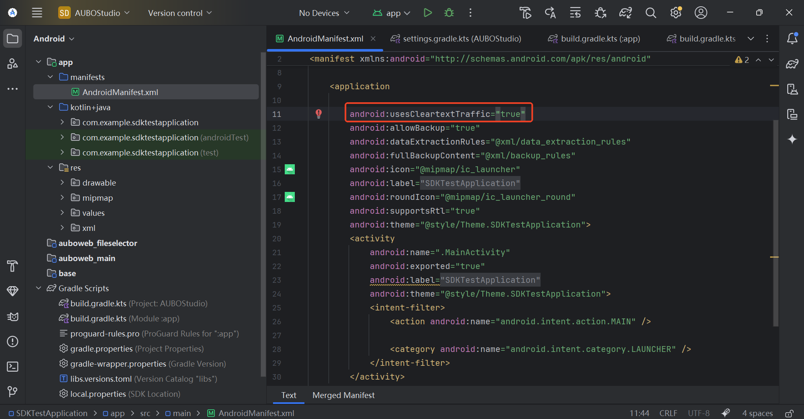The height and width of the screenshot is (419, 804).
Task: Select build.gradle.kts under Gradle Scripts
Action: point(98,303)
